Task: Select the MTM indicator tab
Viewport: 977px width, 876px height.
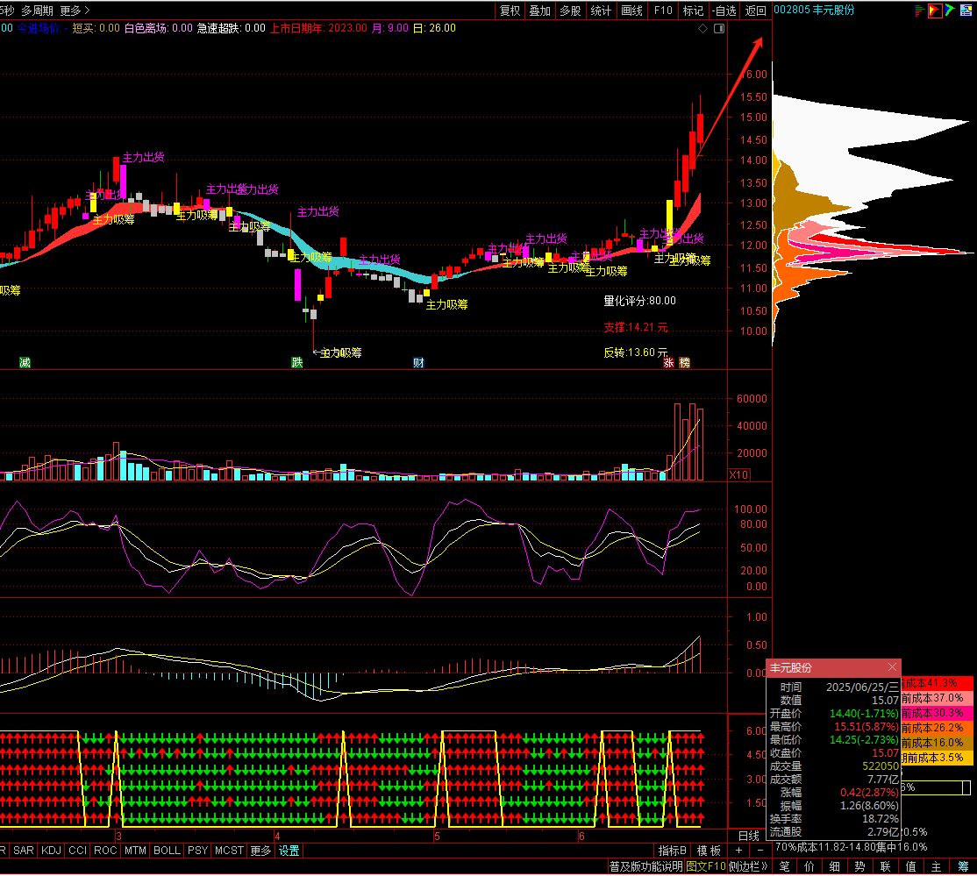Action: coord(135,851)
